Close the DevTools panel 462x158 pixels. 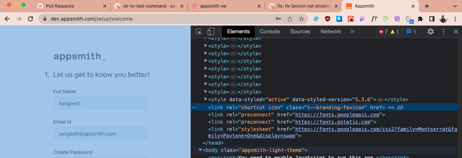456,31
